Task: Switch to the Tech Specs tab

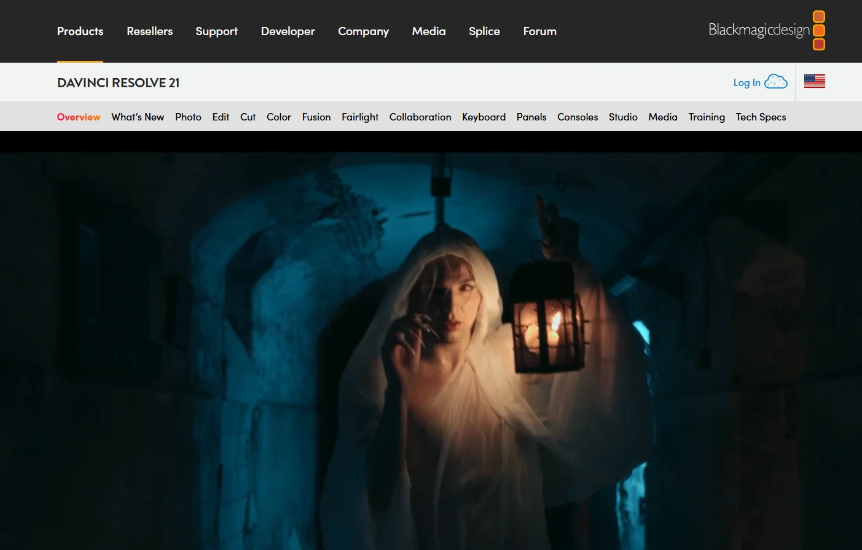Action: pos(761,117)
